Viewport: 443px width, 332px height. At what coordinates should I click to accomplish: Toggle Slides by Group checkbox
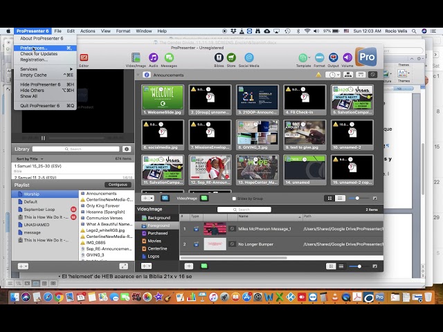234,199
